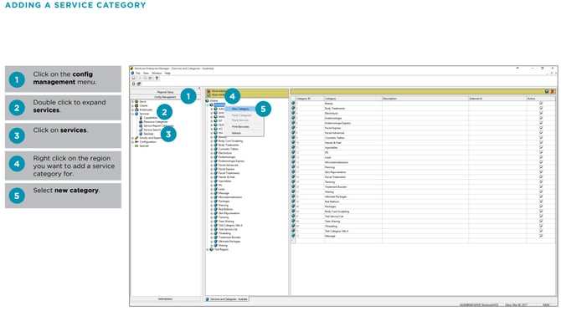Open the Window menu in the menu bar
This screenshot has height=311, width=561.
click(157, 74)
